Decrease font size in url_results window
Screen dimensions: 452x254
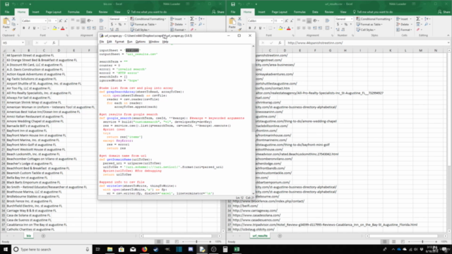pyautogui.click(x=292, y=20)
